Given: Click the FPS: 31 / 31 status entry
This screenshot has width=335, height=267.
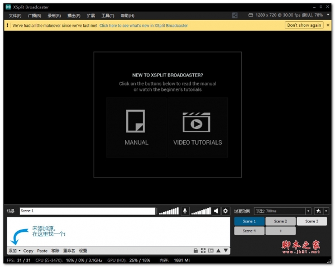Looking at the screenshot, I should 18,260.
